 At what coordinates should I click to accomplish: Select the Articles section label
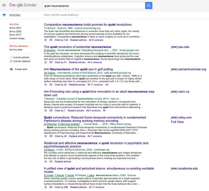coord(15,15)
